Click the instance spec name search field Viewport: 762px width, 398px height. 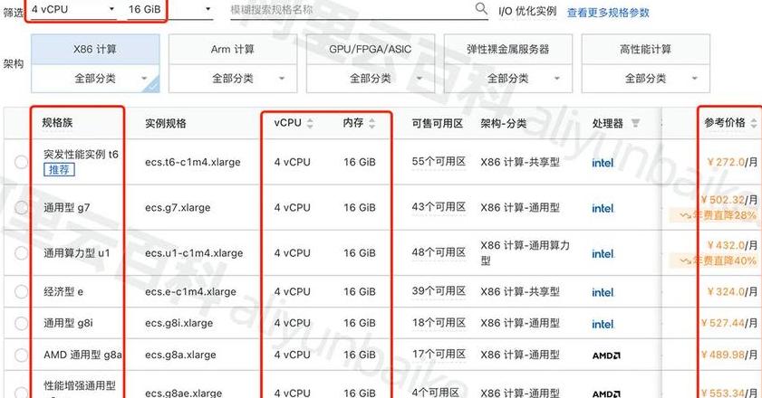point(359,9)
